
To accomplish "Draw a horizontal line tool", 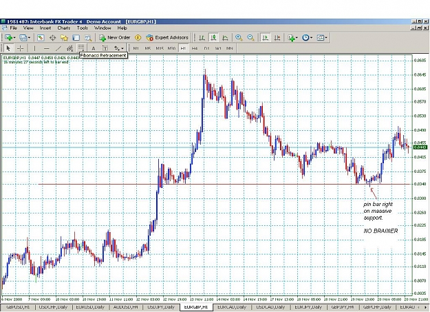I will pos(46,48).
